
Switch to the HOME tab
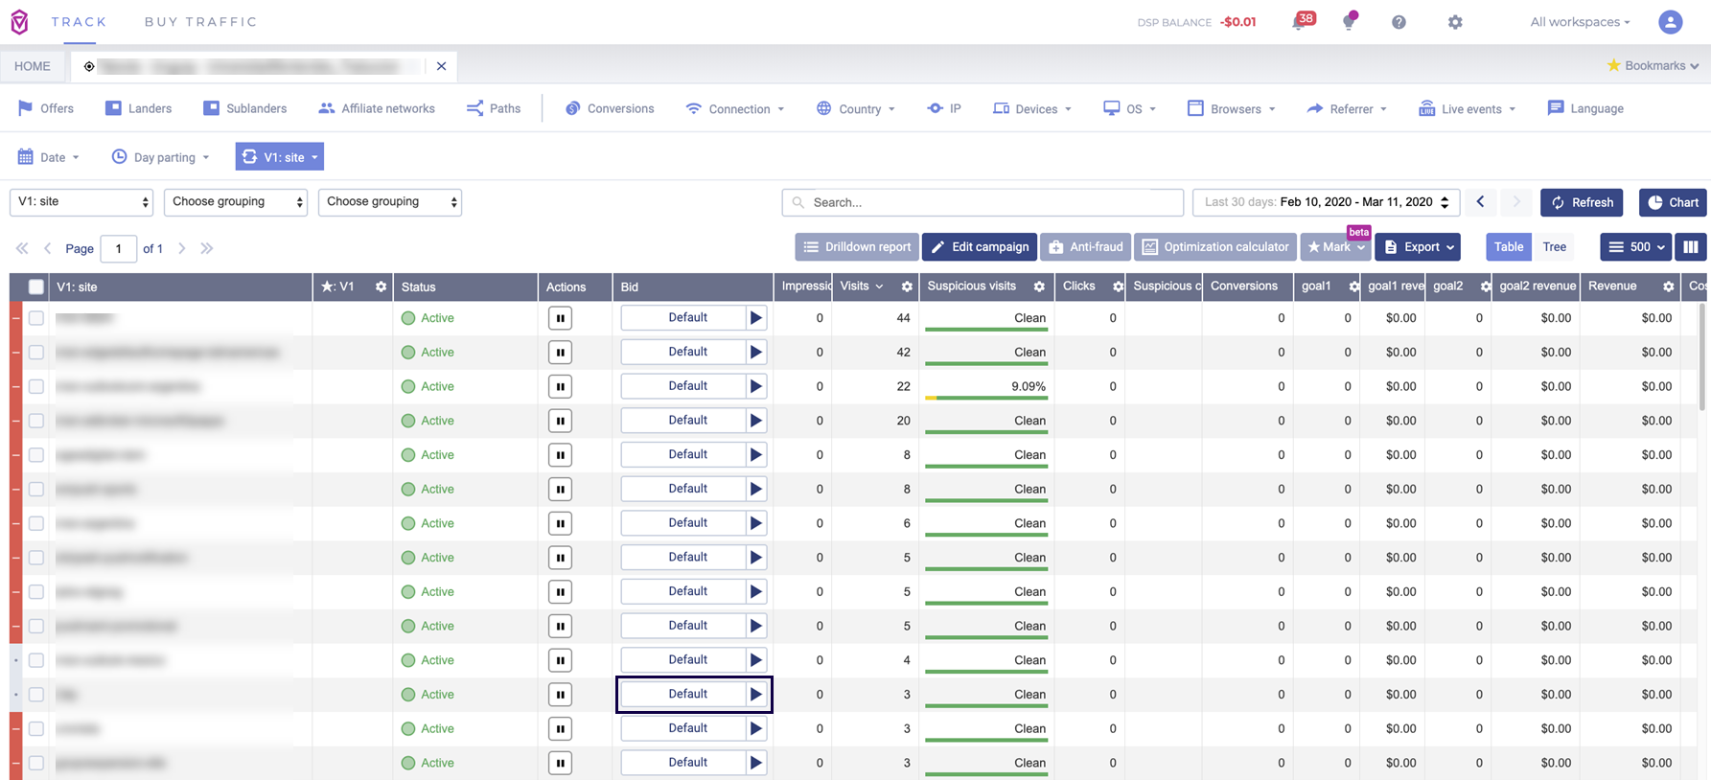click(33, 66)
